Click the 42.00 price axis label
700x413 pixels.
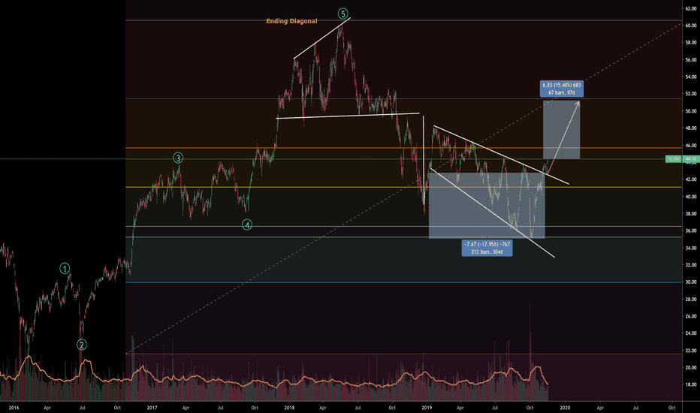click(x=691, y=179)
